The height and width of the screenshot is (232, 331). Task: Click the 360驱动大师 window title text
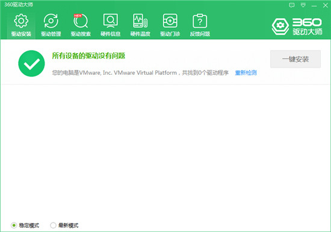click(19, 4)
